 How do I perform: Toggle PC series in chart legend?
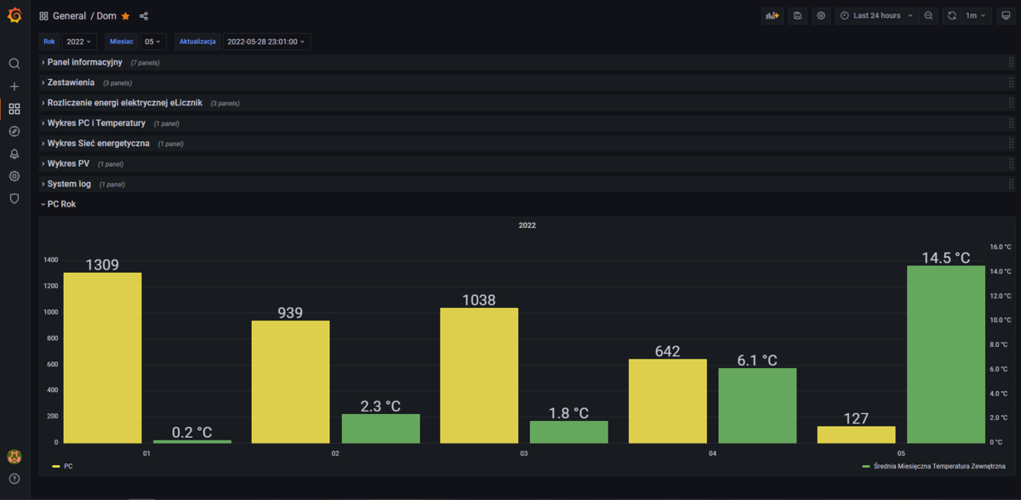point(68,466)
